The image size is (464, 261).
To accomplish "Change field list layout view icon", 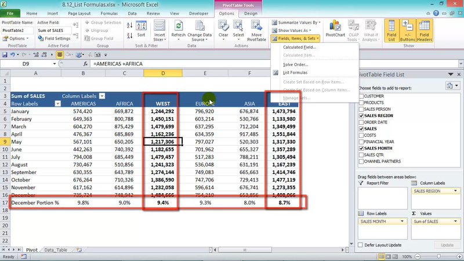I will coord(452,86).
